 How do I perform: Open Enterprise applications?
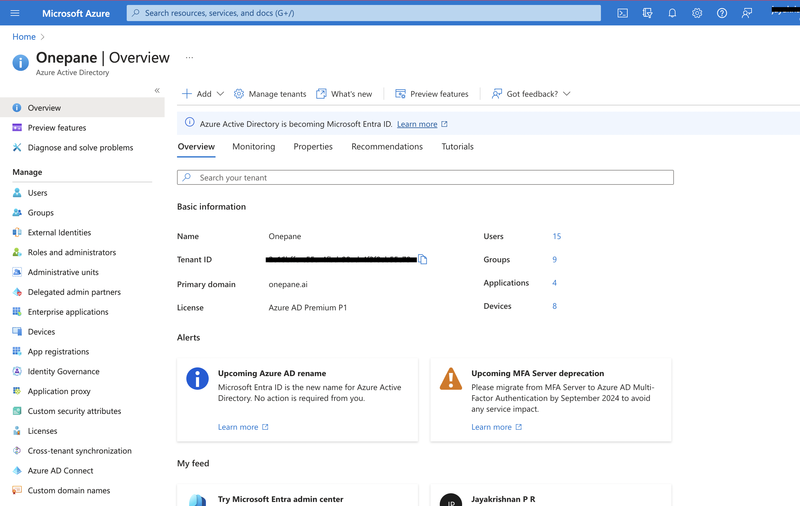pos(82,312)
